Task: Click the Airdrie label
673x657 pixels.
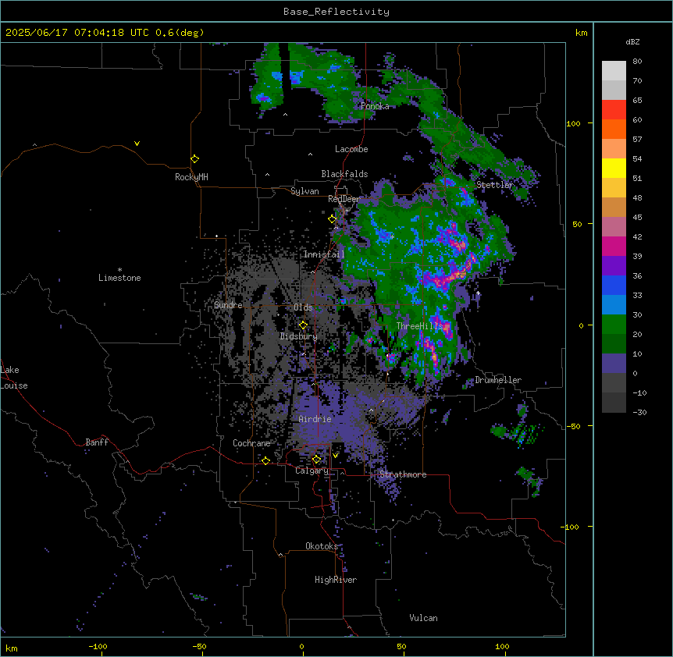Action: (x=315, y=419)
